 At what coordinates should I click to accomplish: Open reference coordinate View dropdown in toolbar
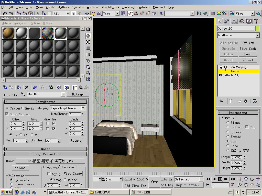click(117, 14)
